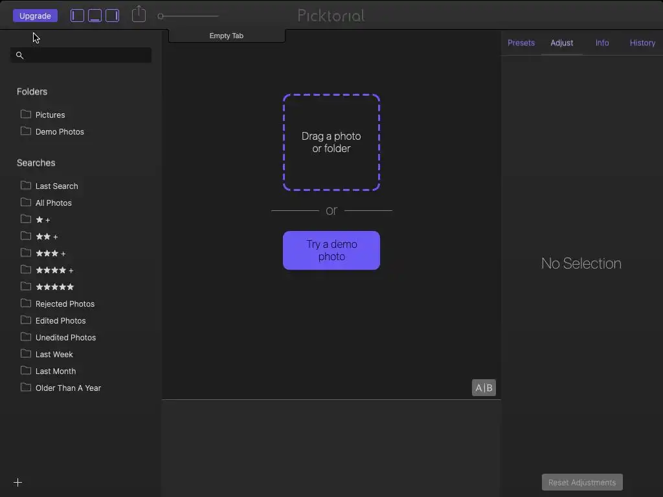Click the folder icon beside Unedited Photos

point(26,337)
